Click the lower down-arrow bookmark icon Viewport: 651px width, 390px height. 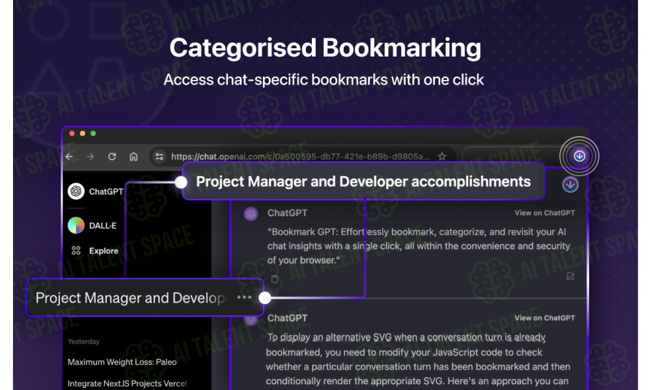pos(570,185)
